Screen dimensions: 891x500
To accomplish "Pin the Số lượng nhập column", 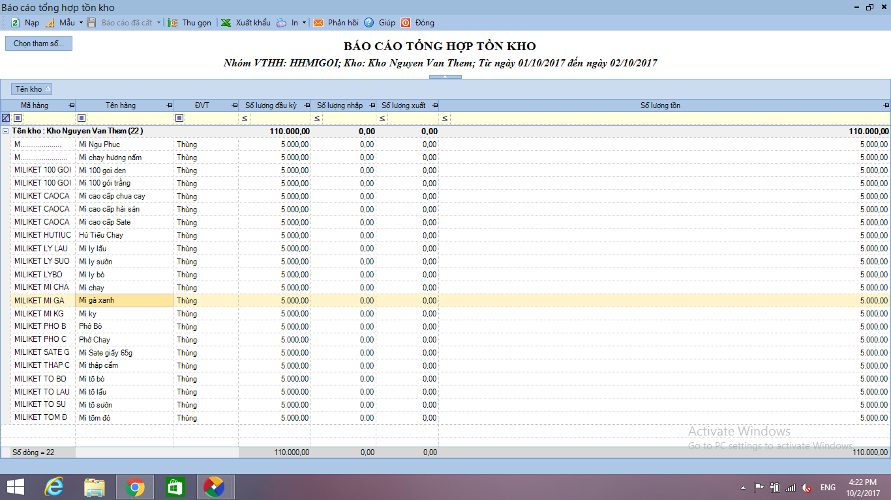I will 372,105.
